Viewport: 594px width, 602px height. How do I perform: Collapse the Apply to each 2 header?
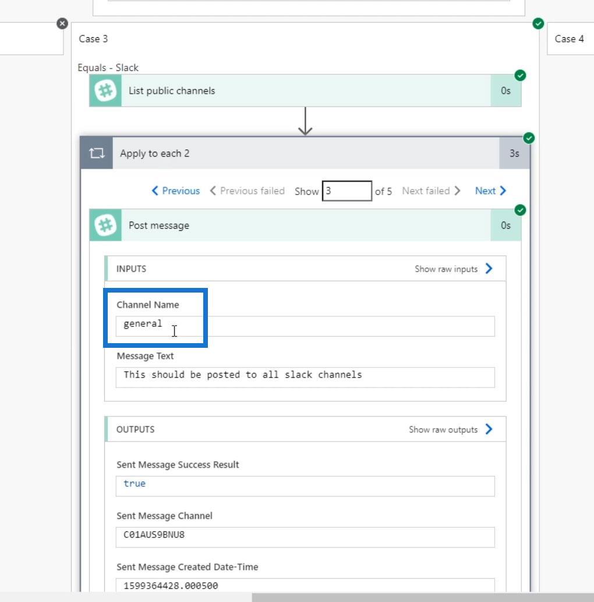(x=305, y=153)
